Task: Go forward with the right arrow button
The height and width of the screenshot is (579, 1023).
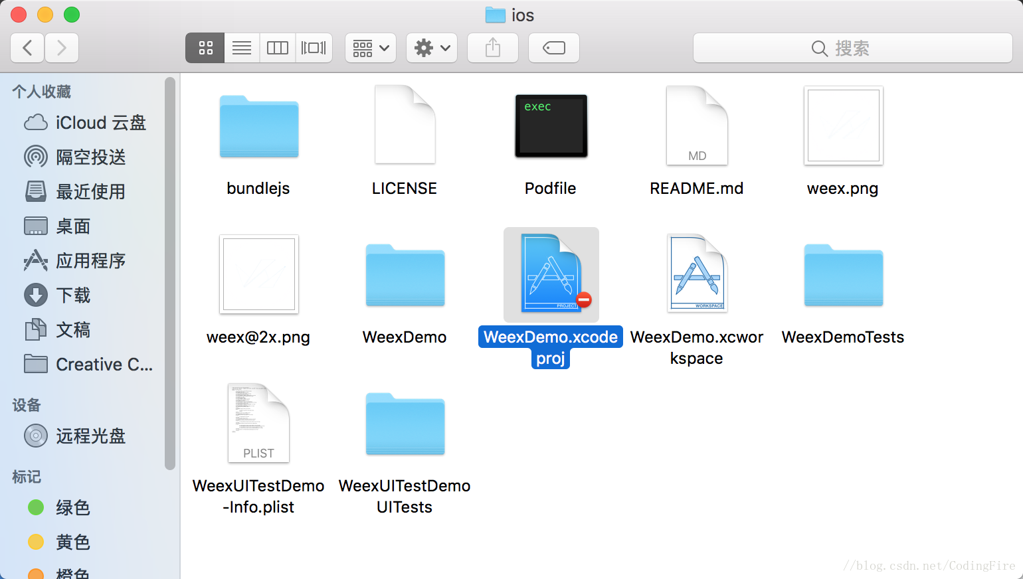Action: (x=62, y=48)
